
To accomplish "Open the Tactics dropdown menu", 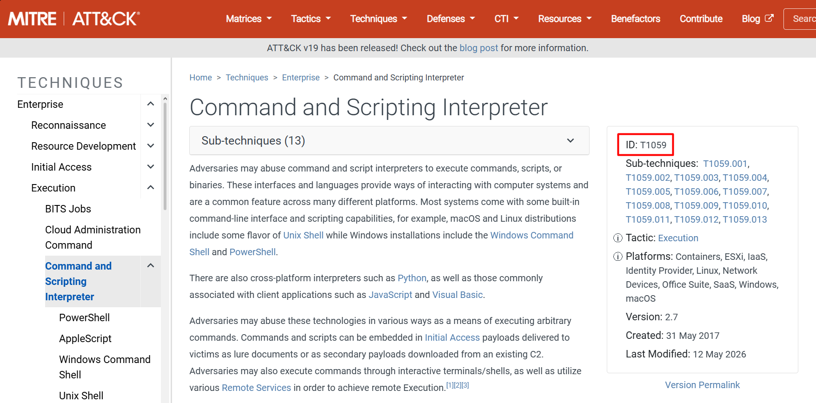I will [311, 19].
